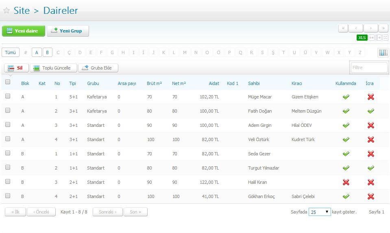Go to previous page with the top left arrow
390x233 pixels.
click(356, 28)
